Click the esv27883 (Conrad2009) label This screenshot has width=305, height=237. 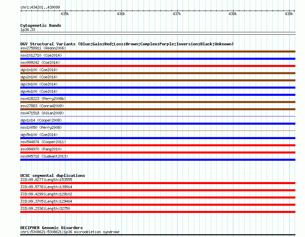[42, 106]
